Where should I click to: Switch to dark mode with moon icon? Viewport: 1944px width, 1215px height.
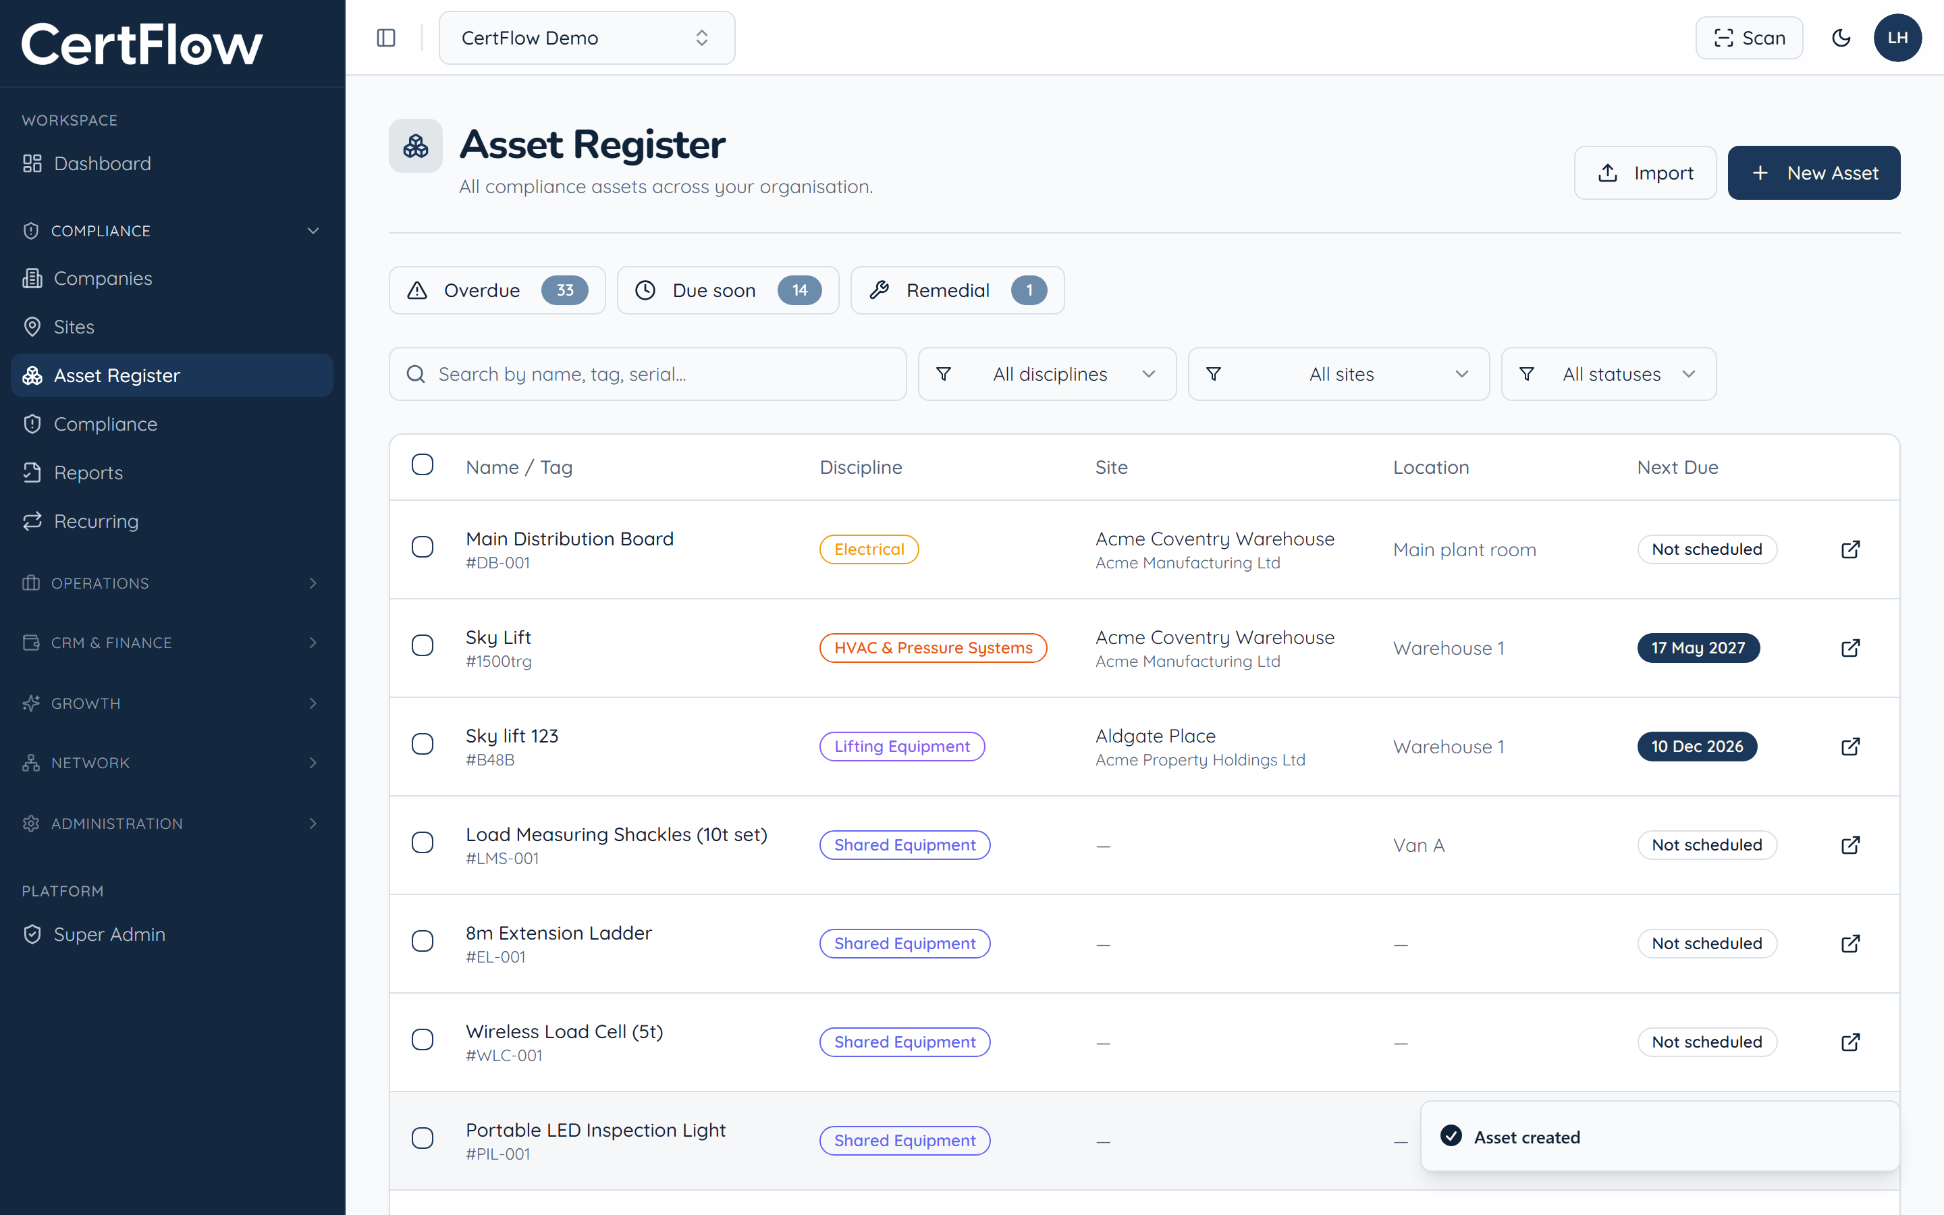pyautogui.click(x=1840, y=38)
